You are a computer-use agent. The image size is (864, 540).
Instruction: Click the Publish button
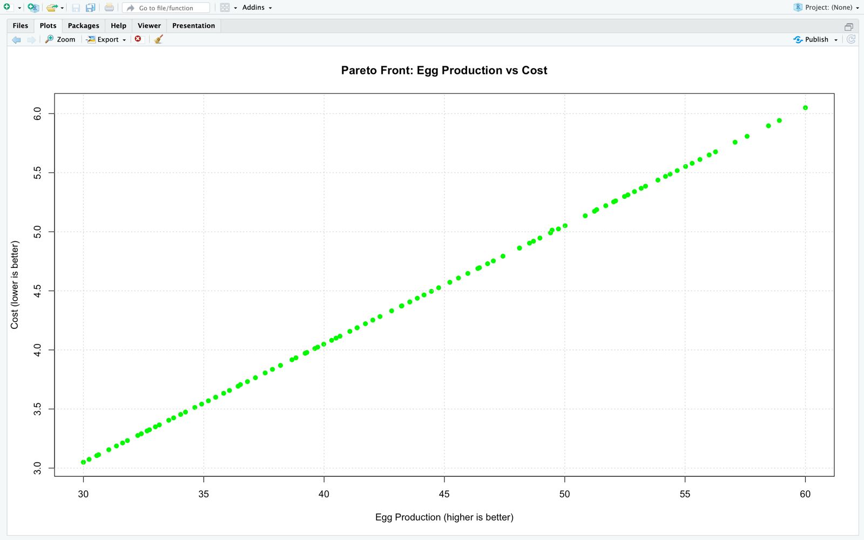click(811, 39)
